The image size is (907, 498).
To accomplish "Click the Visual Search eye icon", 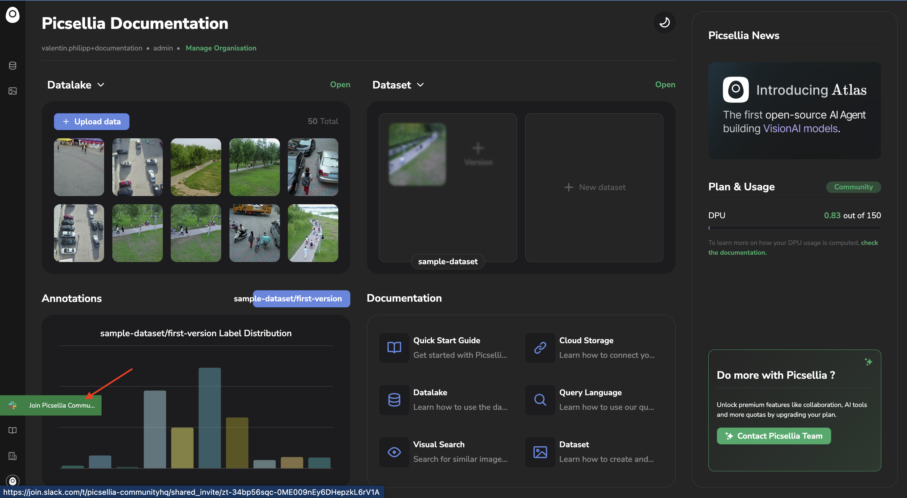I will tap(394, 452).
